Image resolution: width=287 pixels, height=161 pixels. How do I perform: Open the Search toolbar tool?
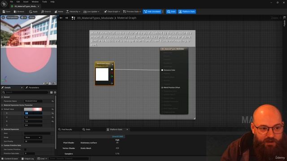point(46,12)
